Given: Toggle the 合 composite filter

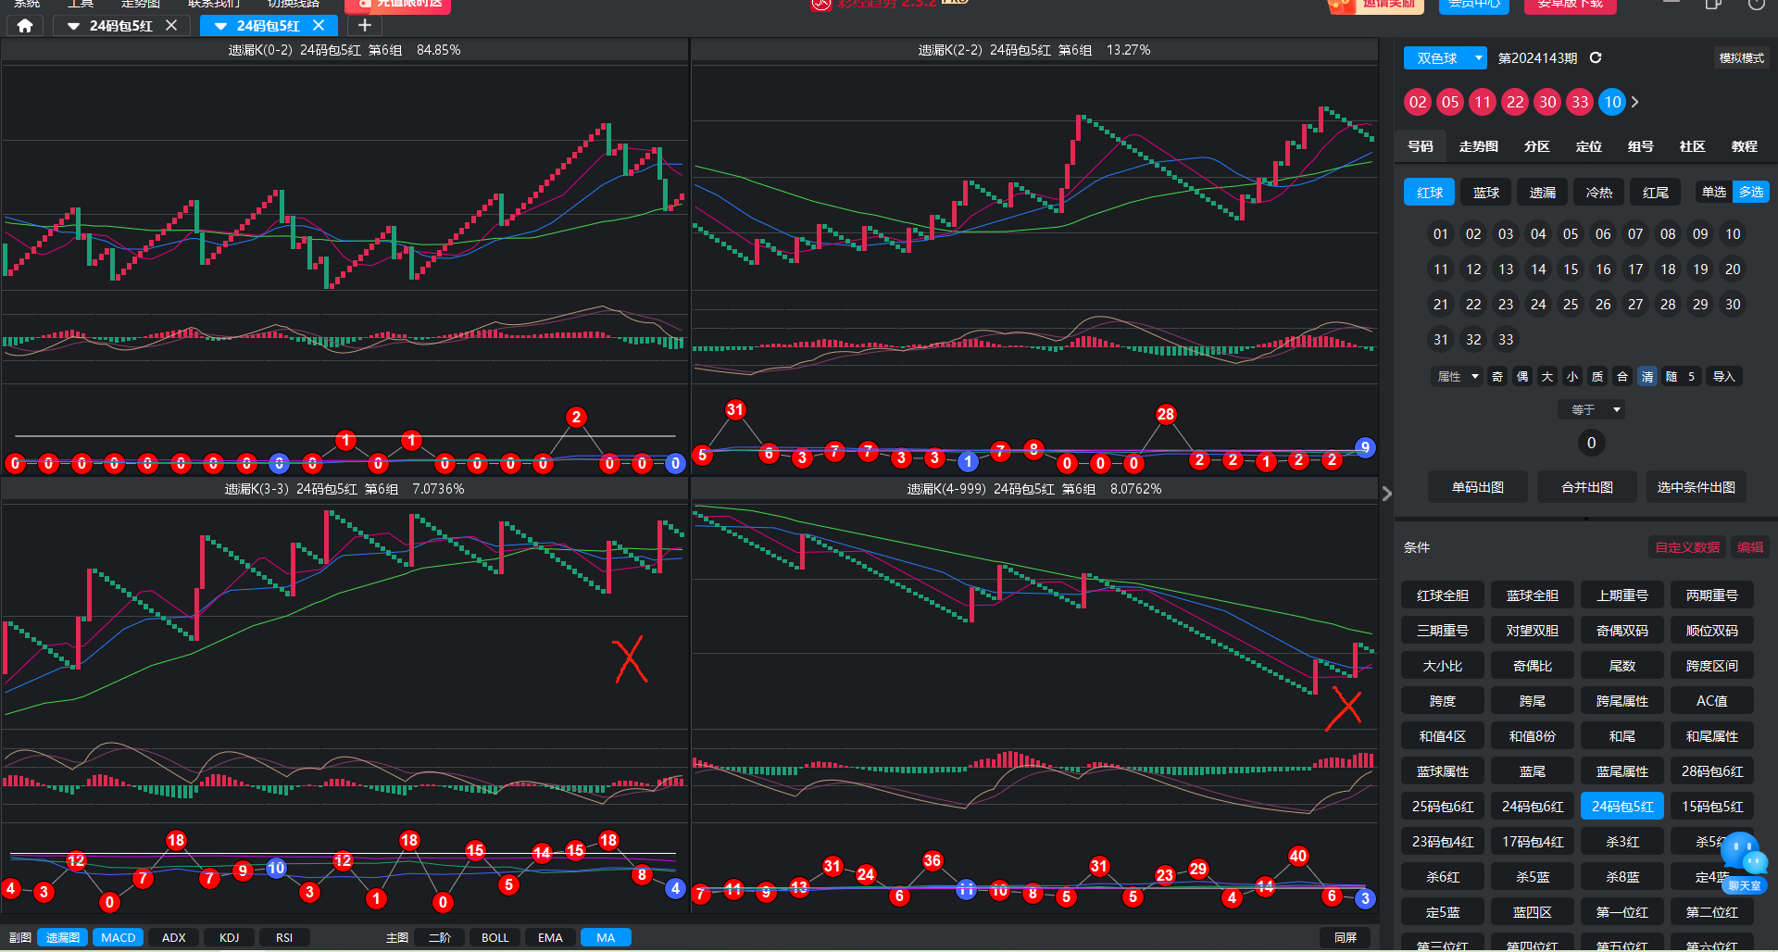Looking at the screenshot, I should [1622, 377].
